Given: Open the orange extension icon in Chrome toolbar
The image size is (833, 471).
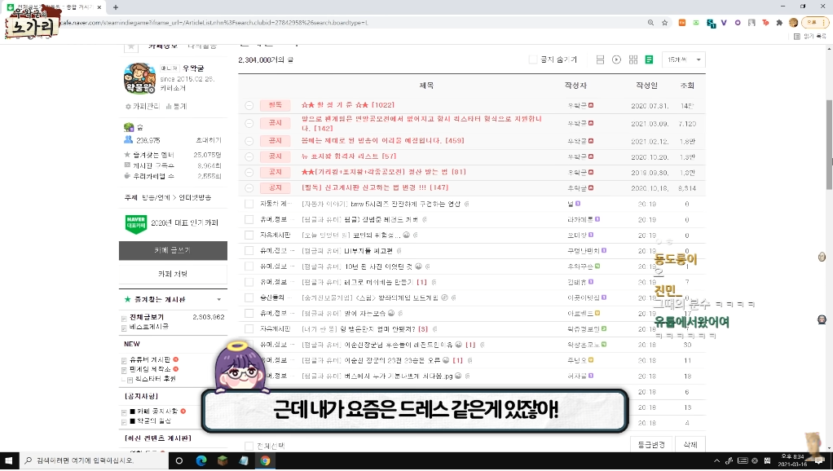Looking at the screenshot, I should point(681,23).
